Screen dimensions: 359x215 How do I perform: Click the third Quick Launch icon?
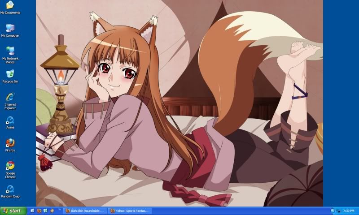coord(46,211)
